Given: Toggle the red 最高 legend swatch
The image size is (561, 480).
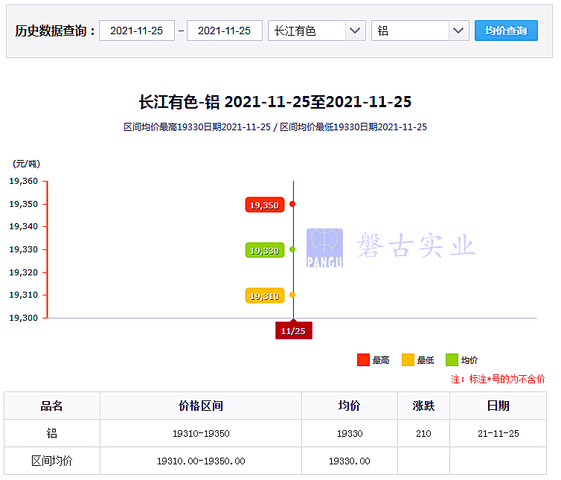Looking at the screenshot, I should point(363,360).
